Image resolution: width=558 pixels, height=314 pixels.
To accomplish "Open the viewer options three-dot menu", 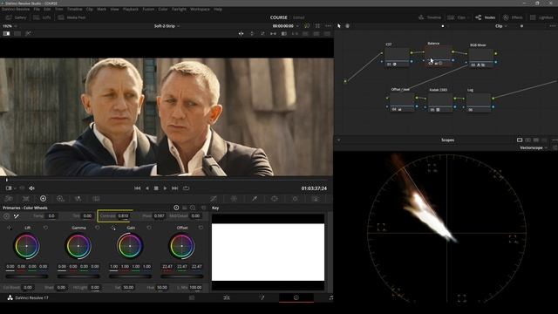I will tap(328, 26).
